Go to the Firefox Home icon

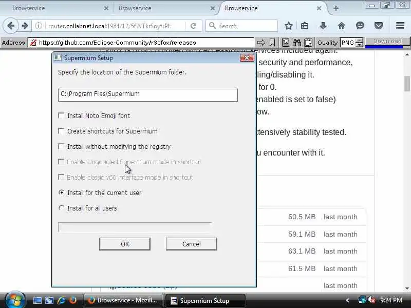click(x=341, y=26)
